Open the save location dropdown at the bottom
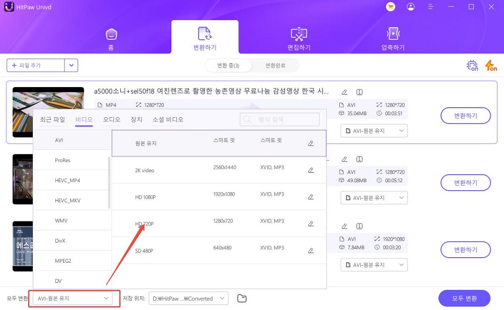The width and height of the screenshot is (504, 310). [188, 298]
